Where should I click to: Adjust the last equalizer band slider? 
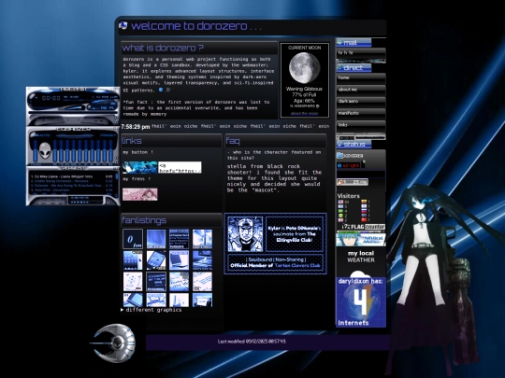(110, 151)
